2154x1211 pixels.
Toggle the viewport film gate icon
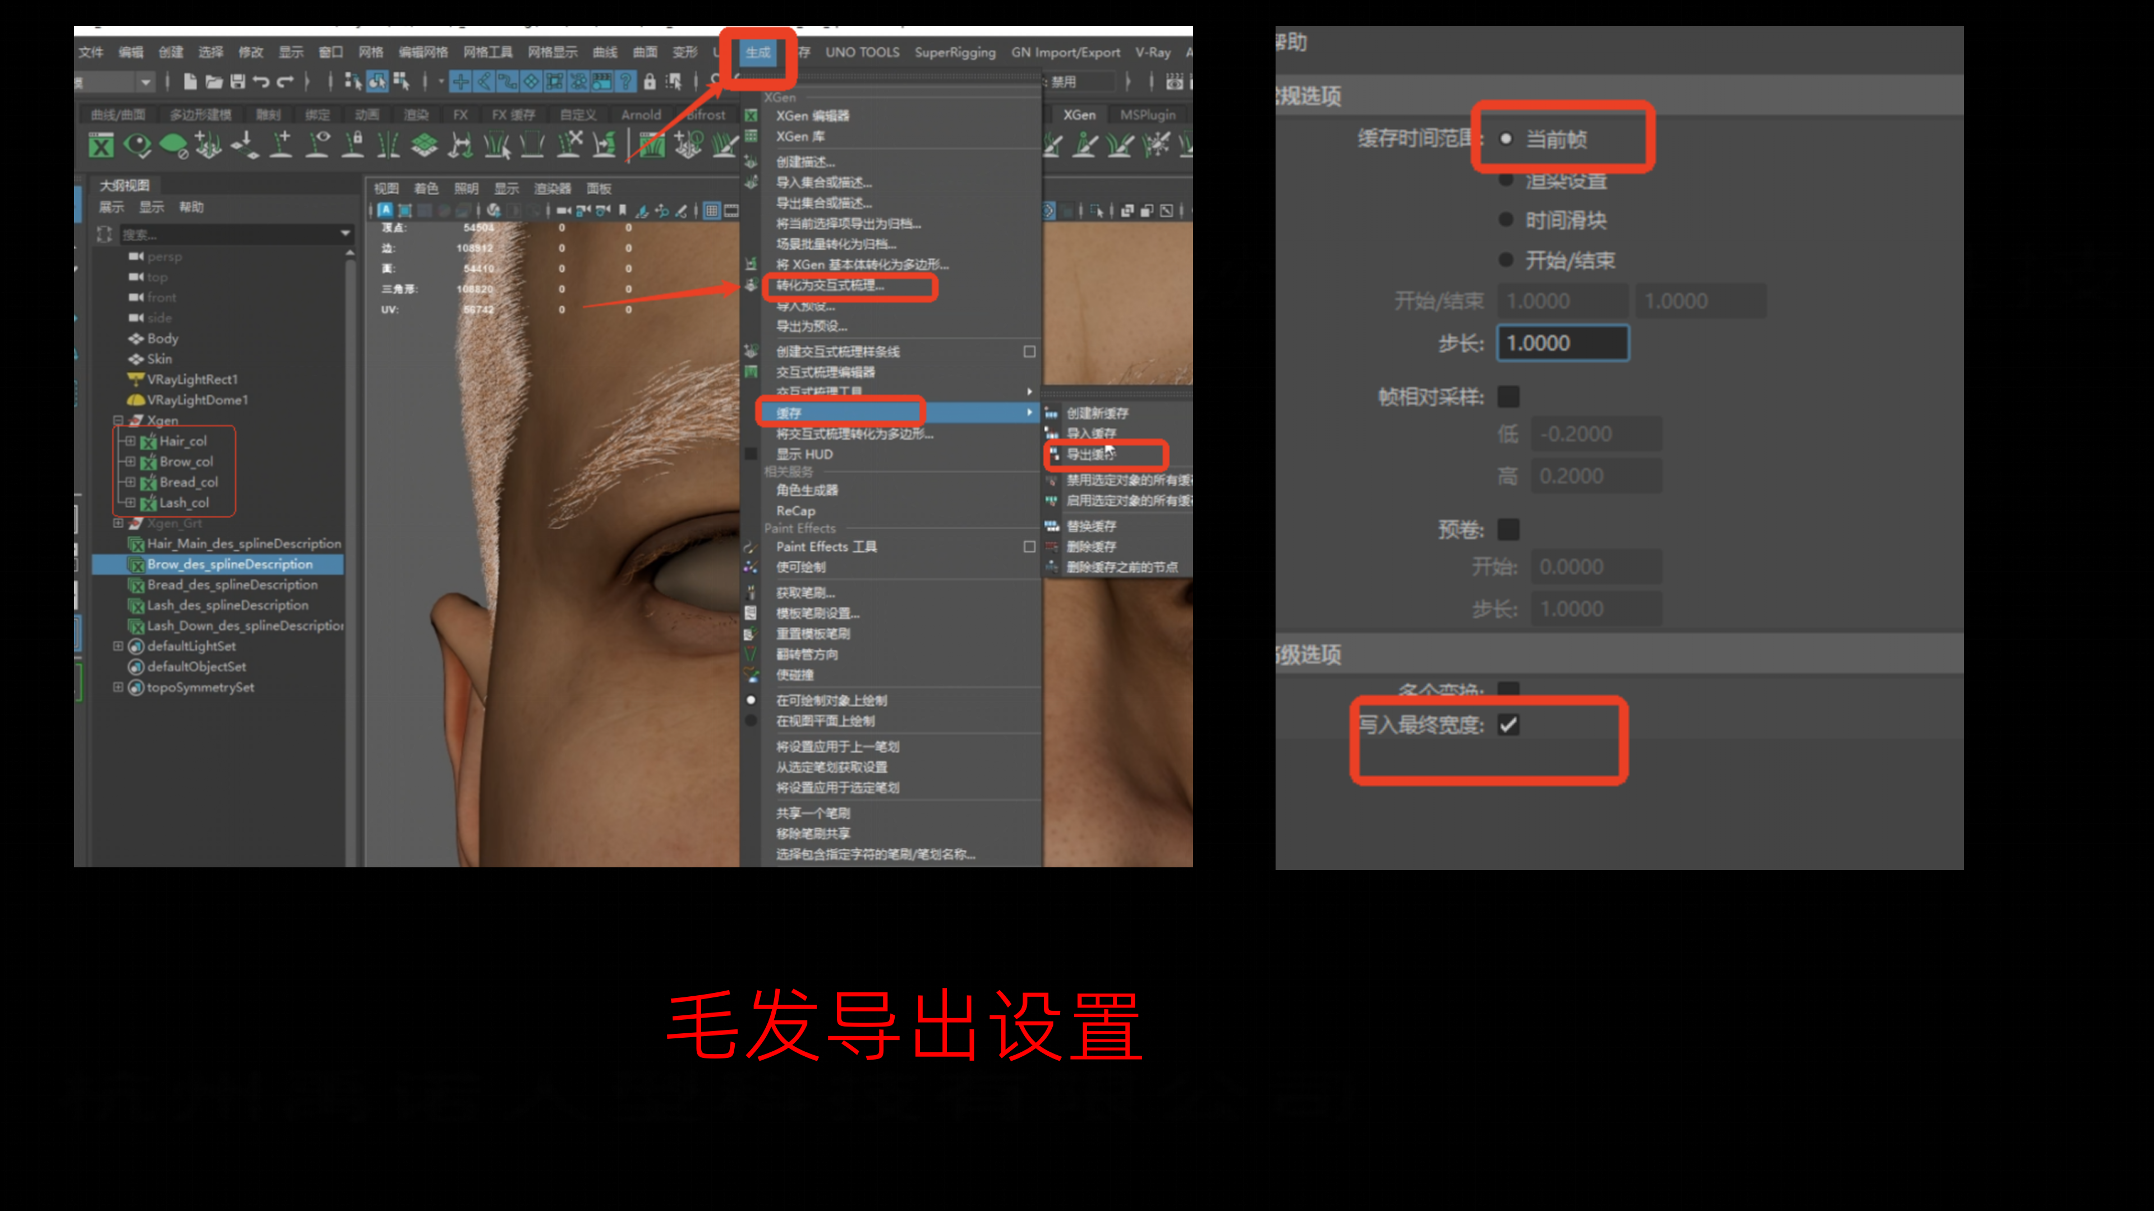pos(731,211)
